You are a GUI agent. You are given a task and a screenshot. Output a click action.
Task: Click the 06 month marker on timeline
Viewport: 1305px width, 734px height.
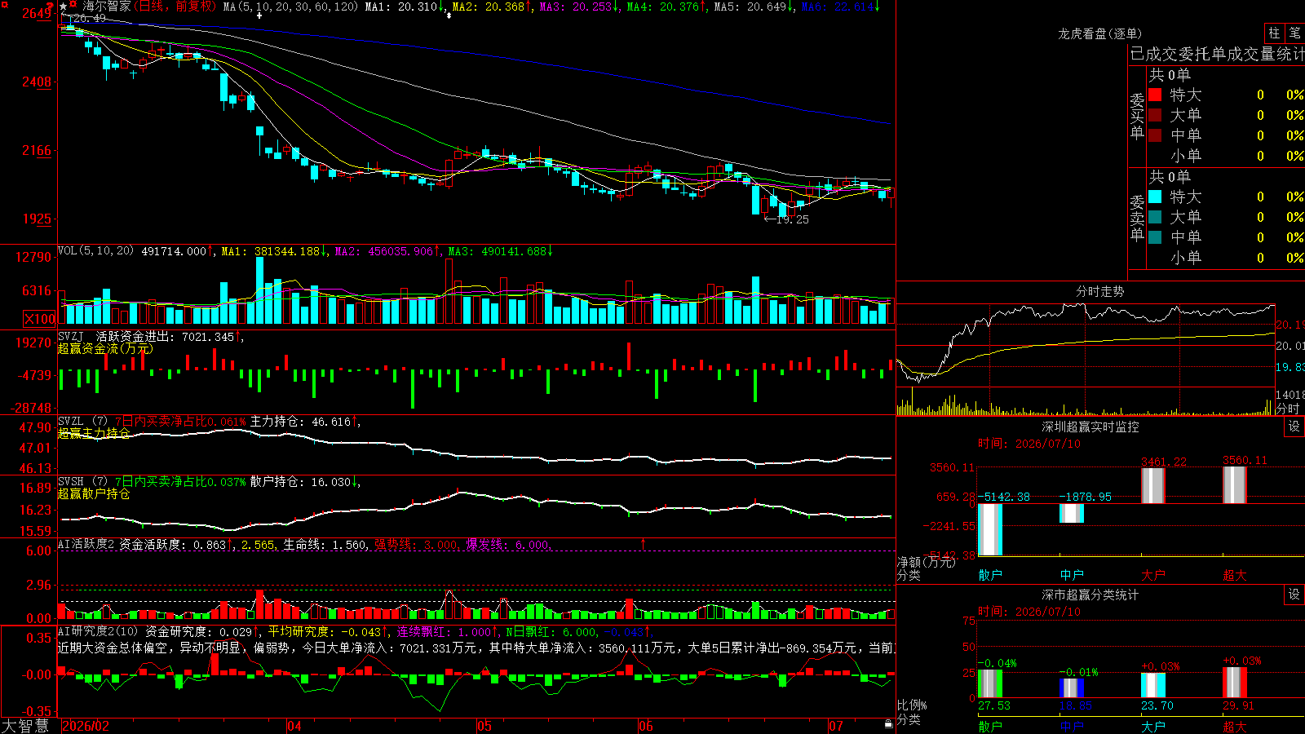(x=646, y=726)
